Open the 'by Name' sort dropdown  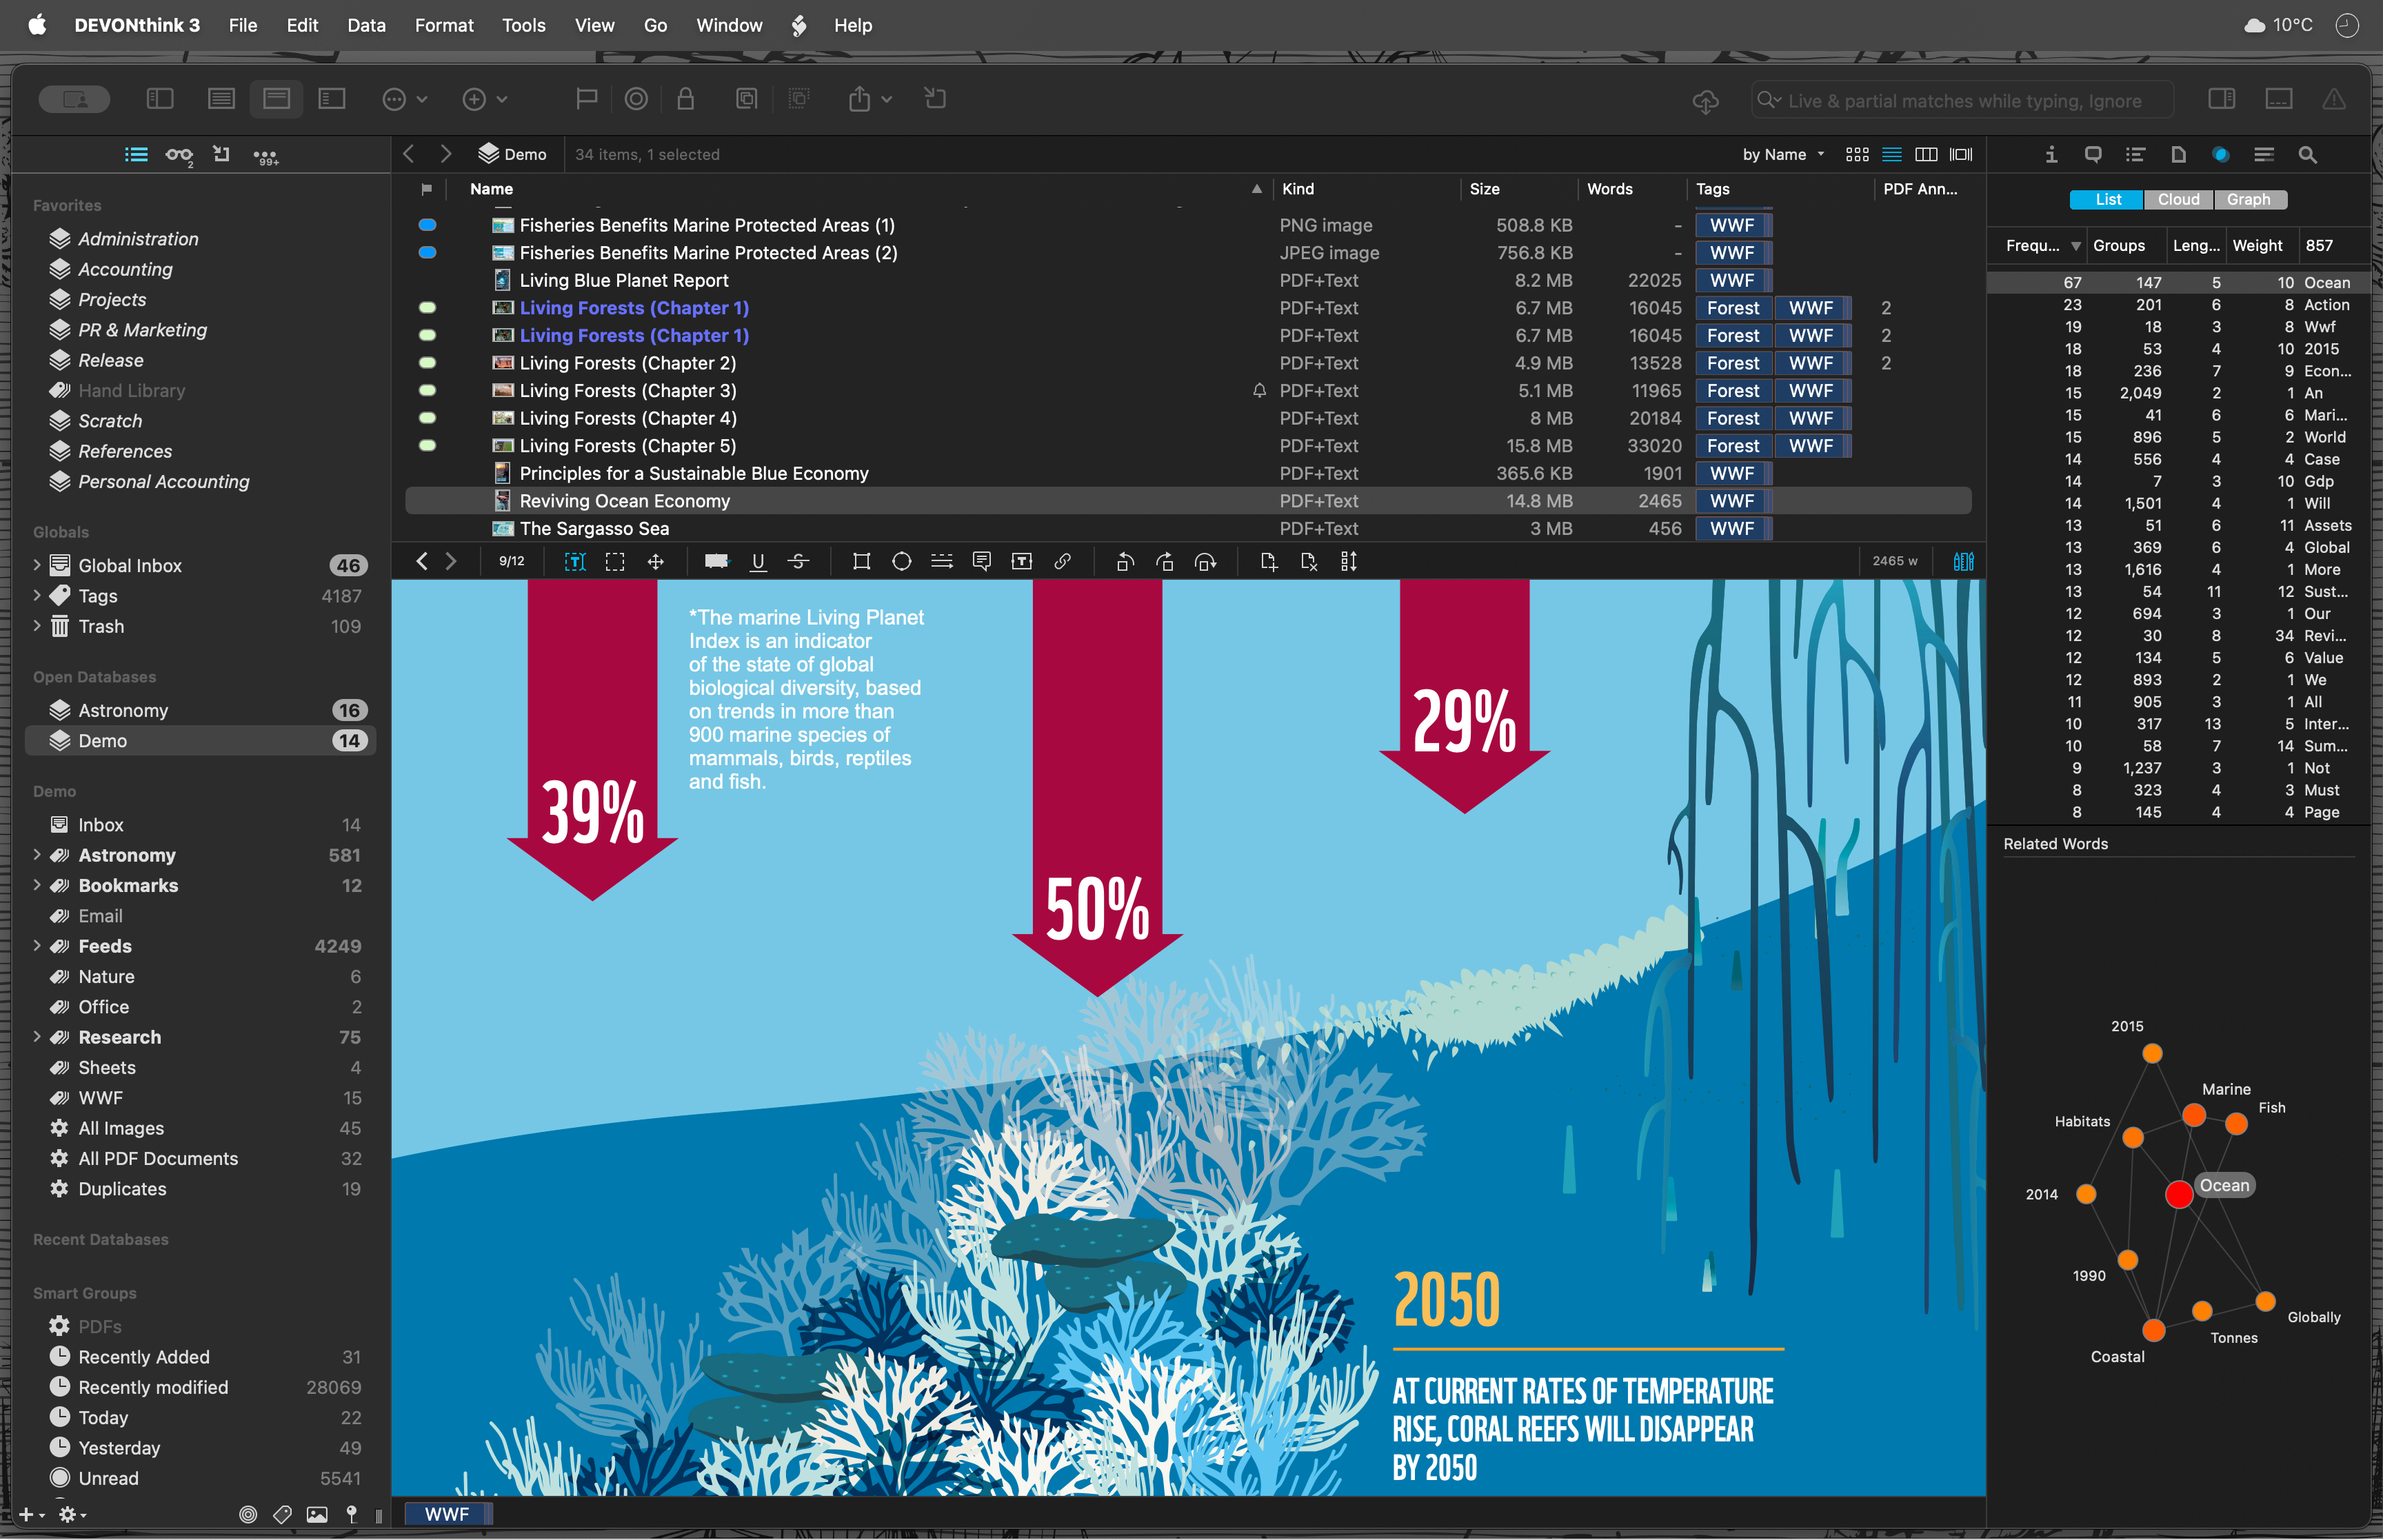[x=1783, y=155]
